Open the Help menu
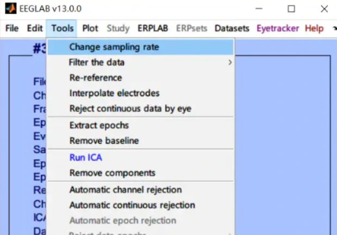The height and width of the screenshot is (235, 337). coord(314,28)
